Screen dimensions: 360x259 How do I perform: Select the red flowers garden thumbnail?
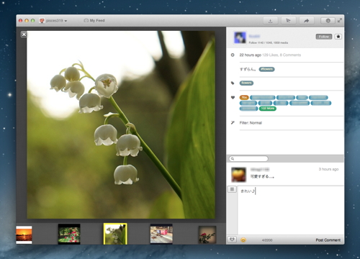(69, 235)
